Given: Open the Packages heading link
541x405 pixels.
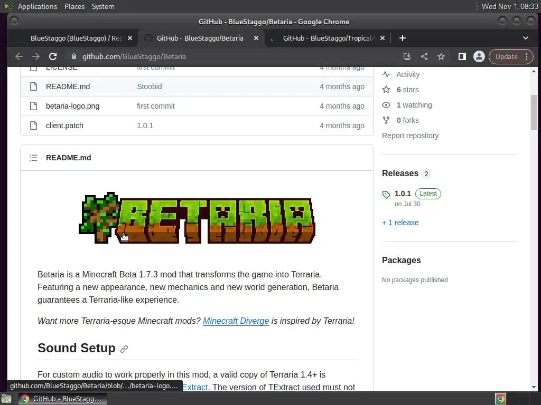Looking at the screenshot, I should click(x=402, y=261).
